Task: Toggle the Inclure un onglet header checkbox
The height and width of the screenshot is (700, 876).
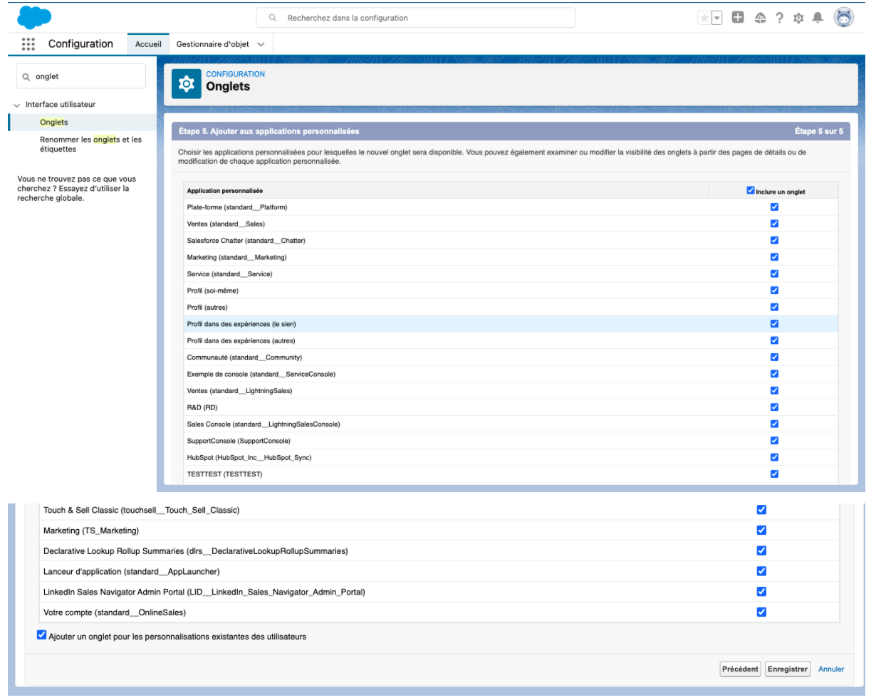Action: (750, 190)
